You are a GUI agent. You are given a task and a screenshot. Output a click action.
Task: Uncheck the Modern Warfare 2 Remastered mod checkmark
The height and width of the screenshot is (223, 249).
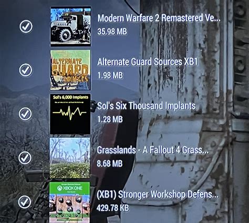(x=26, y=26)
